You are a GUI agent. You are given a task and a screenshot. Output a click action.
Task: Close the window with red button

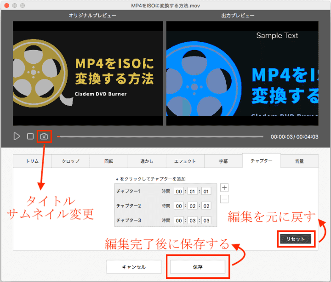[6, 6]
